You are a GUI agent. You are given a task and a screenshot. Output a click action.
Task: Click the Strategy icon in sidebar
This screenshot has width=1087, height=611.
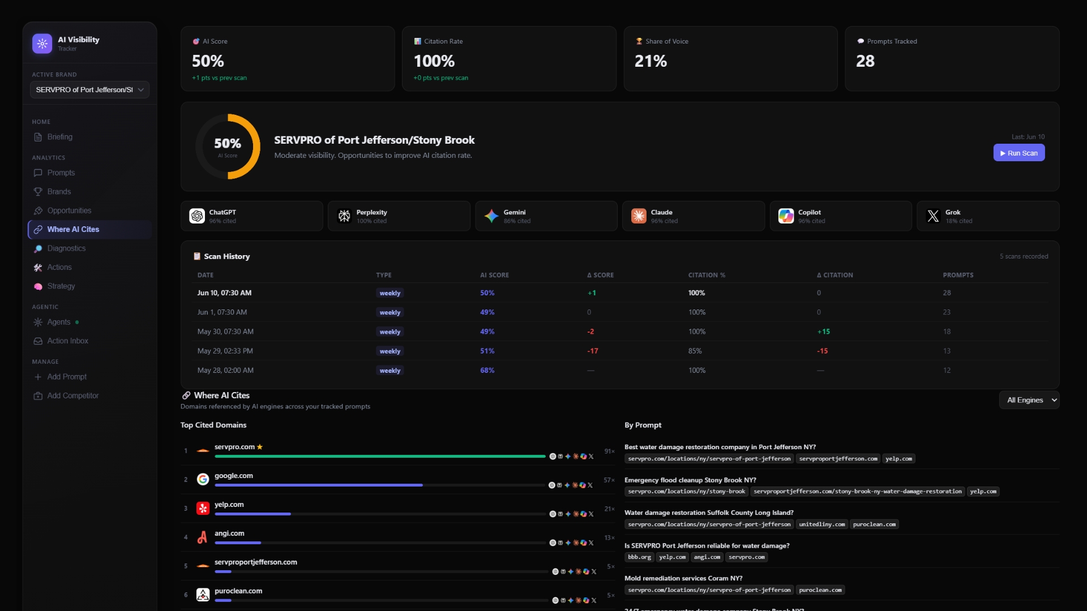38,286
